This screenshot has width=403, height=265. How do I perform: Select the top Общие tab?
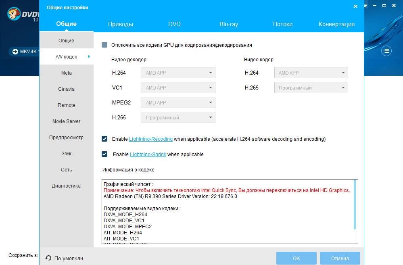pyautogui.click(x=66, y=24)
